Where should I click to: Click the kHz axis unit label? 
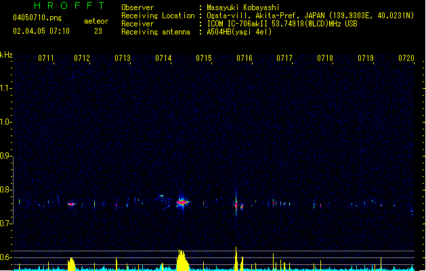coord(6,55)
